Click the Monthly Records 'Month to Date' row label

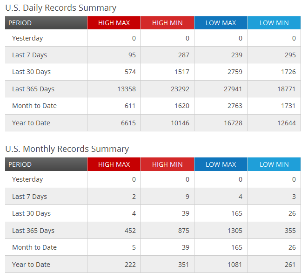click(34, 247)
